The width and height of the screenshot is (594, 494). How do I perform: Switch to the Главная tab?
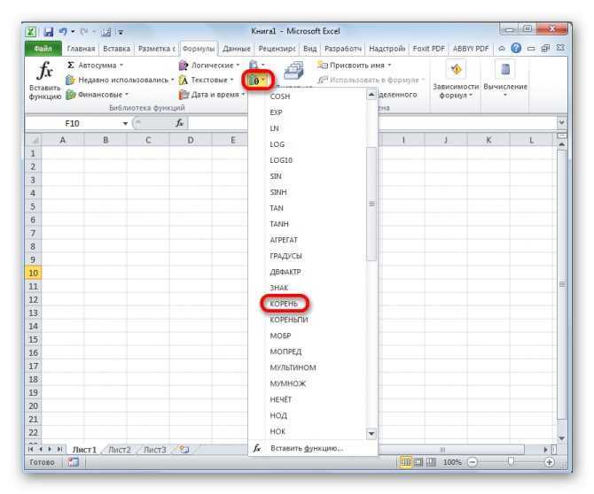(x=81, y=49)
